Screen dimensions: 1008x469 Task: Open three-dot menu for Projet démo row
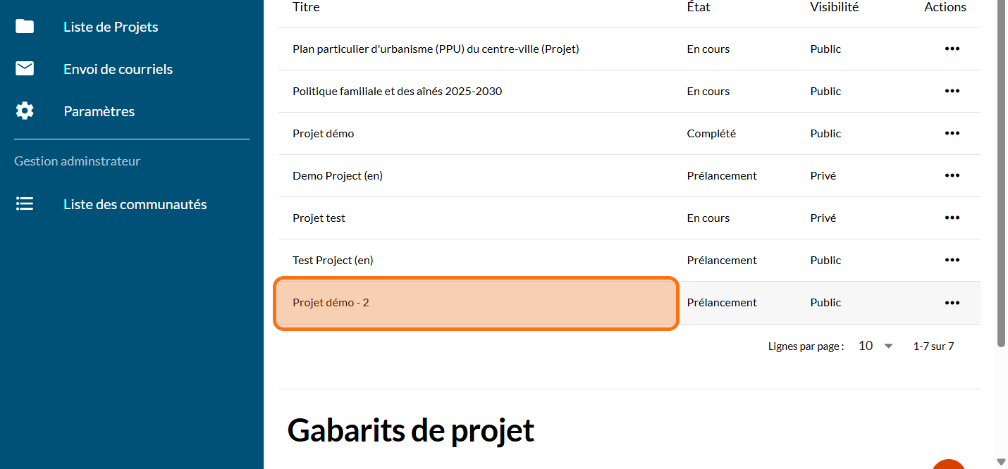[952, 134]
